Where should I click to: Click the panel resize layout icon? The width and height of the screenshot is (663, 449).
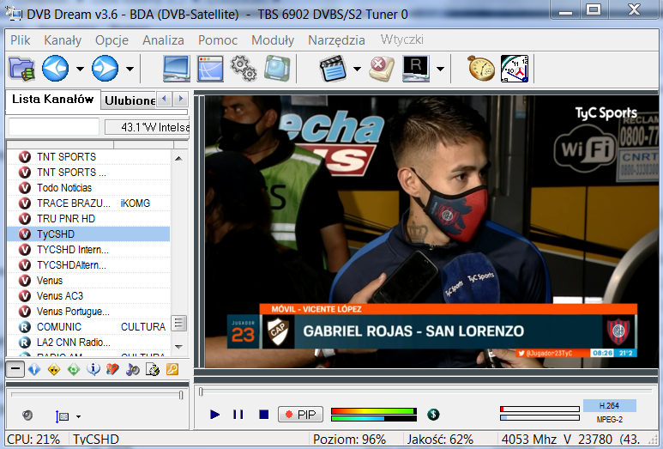[62, 416]
